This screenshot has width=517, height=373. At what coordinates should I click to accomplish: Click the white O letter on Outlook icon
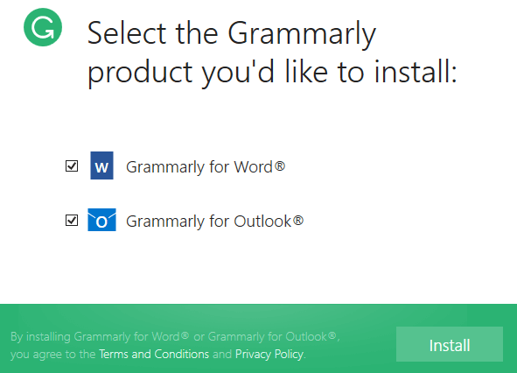(101, 222)
